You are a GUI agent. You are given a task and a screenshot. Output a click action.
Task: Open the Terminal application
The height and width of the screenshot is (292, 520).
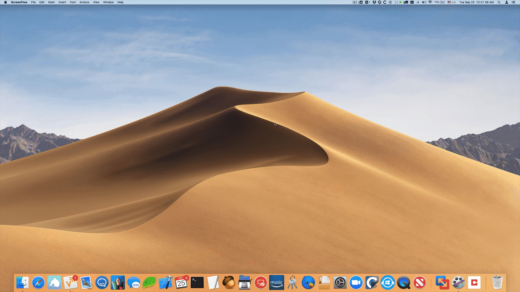(x=197, y=283)
